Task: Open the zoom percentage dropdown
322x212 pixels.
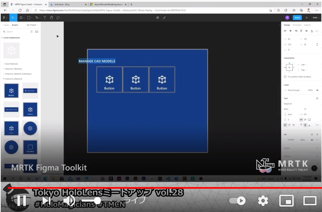Action: tap(316, 18)
